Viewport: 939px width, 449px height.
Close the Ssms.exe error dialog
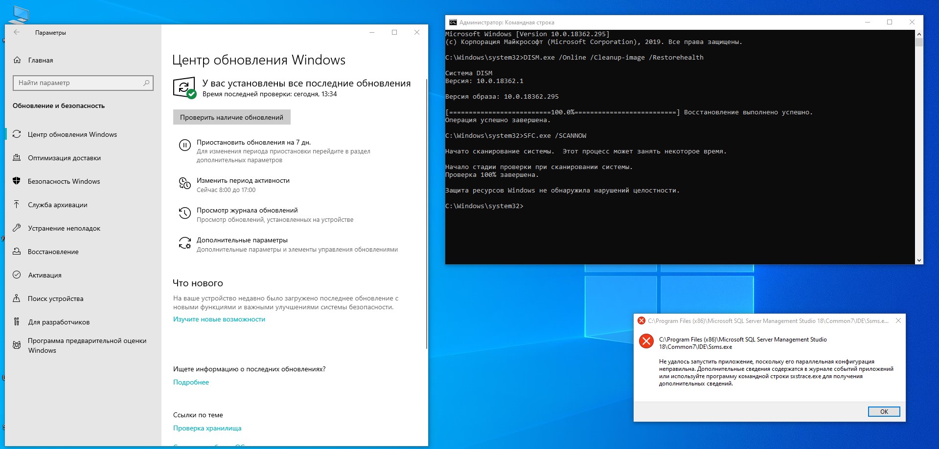tap(898, 321)
